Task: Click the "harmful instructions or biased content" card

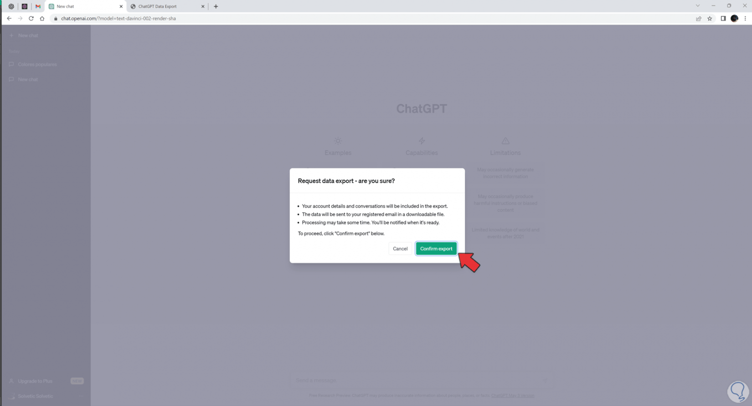Action: [505, 203]
